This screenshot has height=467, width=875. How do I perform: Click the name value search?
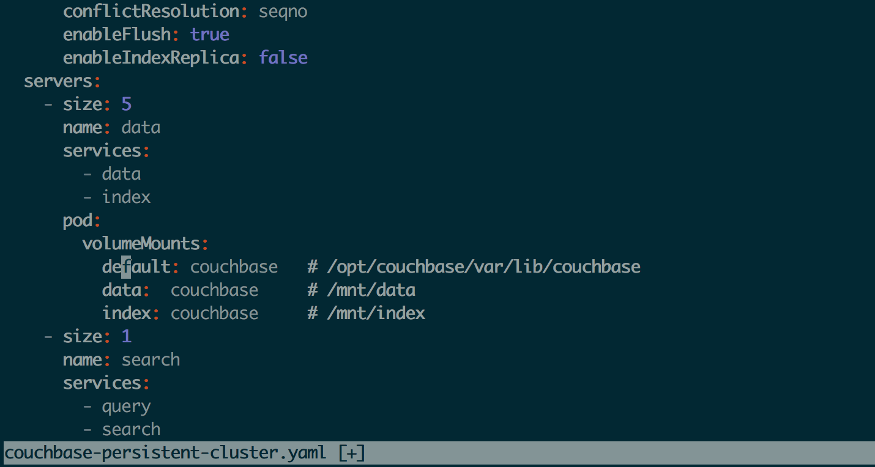(x=151, y=359)
